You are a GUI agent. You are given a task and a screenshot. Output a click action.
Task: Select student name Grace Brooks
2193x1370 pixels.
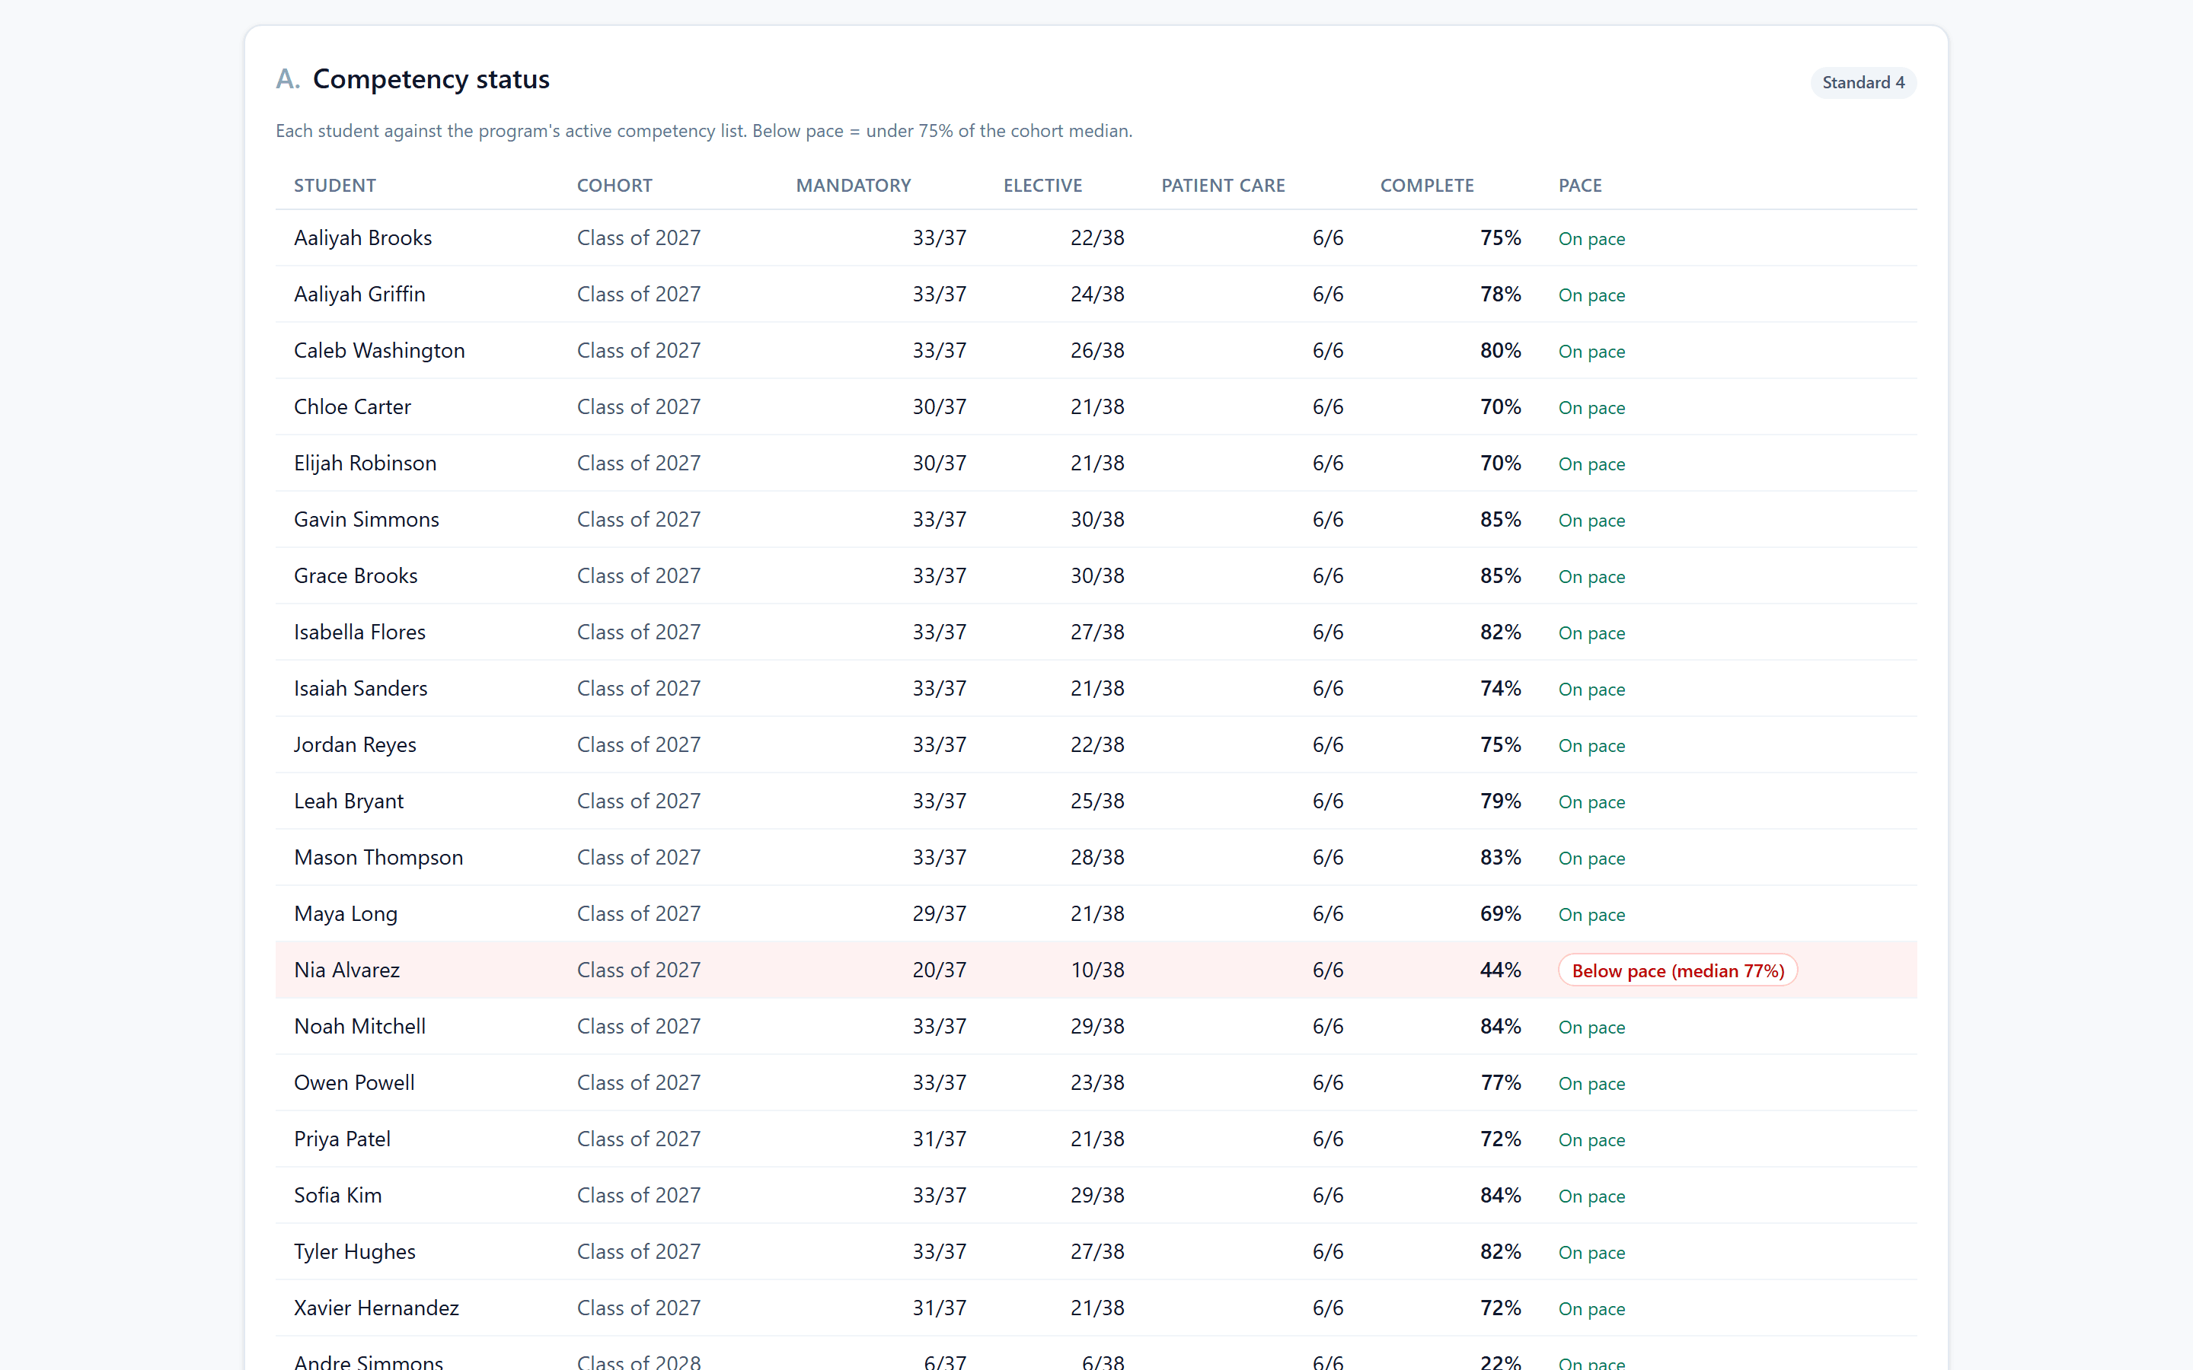(356, 575)
